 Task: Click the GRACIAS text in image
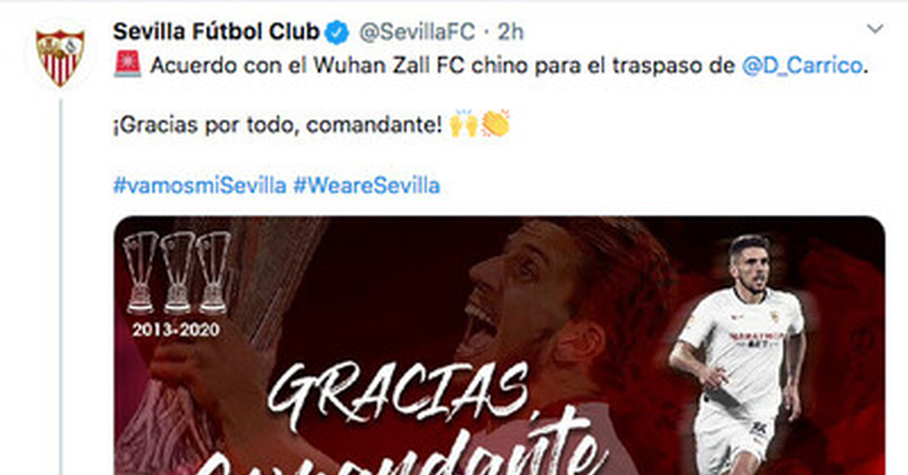click(x=398, y=394)
